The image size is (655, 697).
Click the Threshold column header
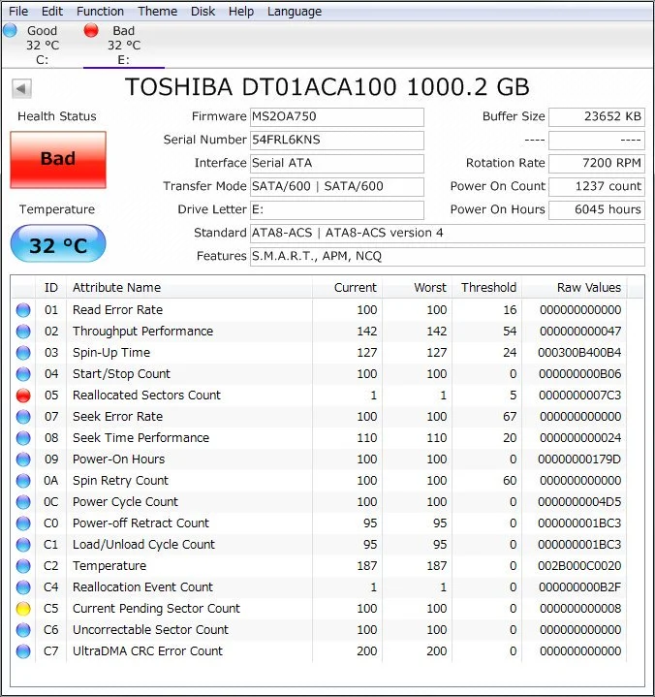(x=487, y=288)
